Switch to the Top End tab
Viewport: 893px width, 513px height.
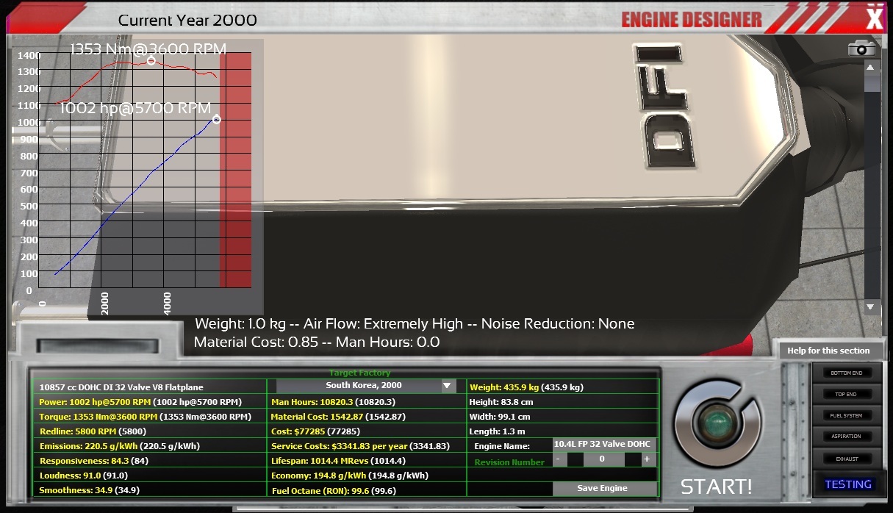tap(847, 395)
